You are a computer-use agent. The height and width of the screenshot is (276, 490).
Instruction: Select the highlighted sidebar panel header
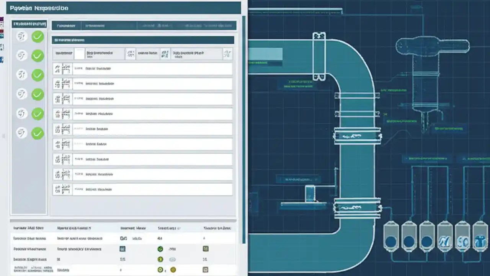tap(29, 23)
